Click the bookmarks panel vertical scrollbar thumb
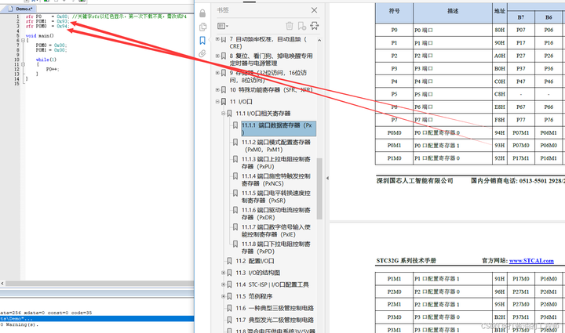Image resolution: width=565 pixels, height=333 pixels. [319, 188]
